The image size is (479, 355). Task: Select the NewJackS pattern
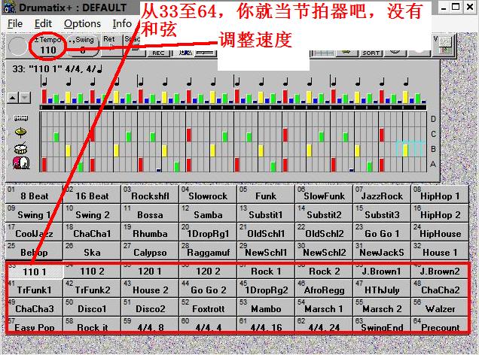(382, 250)
